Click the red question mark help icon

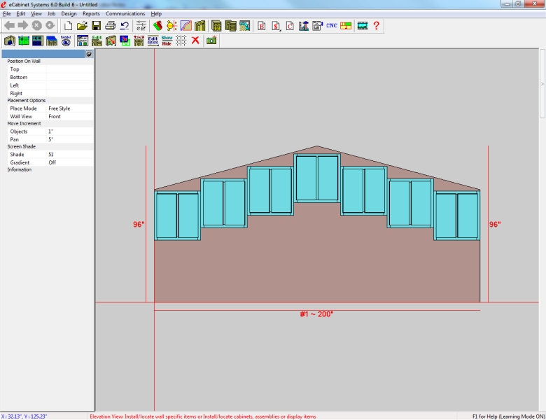click(377, 26)
